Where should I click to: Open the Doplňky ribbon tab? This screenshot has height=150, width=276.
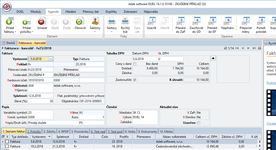tap(111, 12)
